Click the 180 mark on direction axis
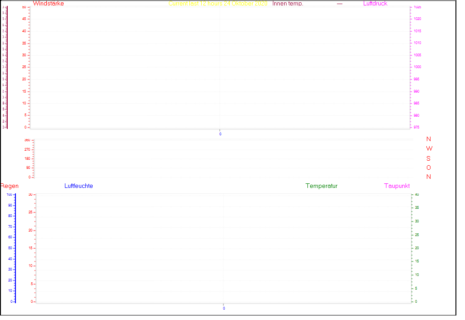 click(x=27, y=159)
